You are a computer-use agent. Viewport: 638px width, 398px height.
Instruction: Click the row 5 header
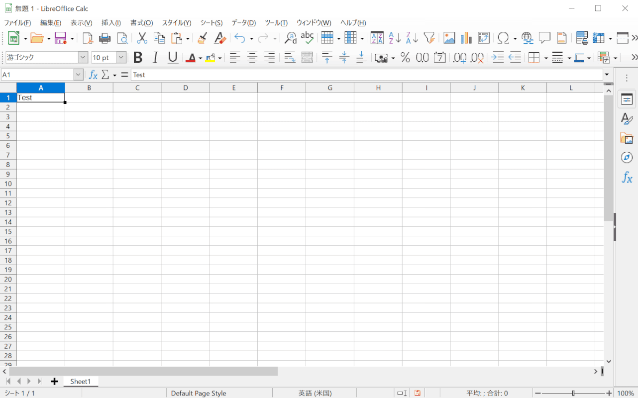pyautogui.click(x=8, y=136)
